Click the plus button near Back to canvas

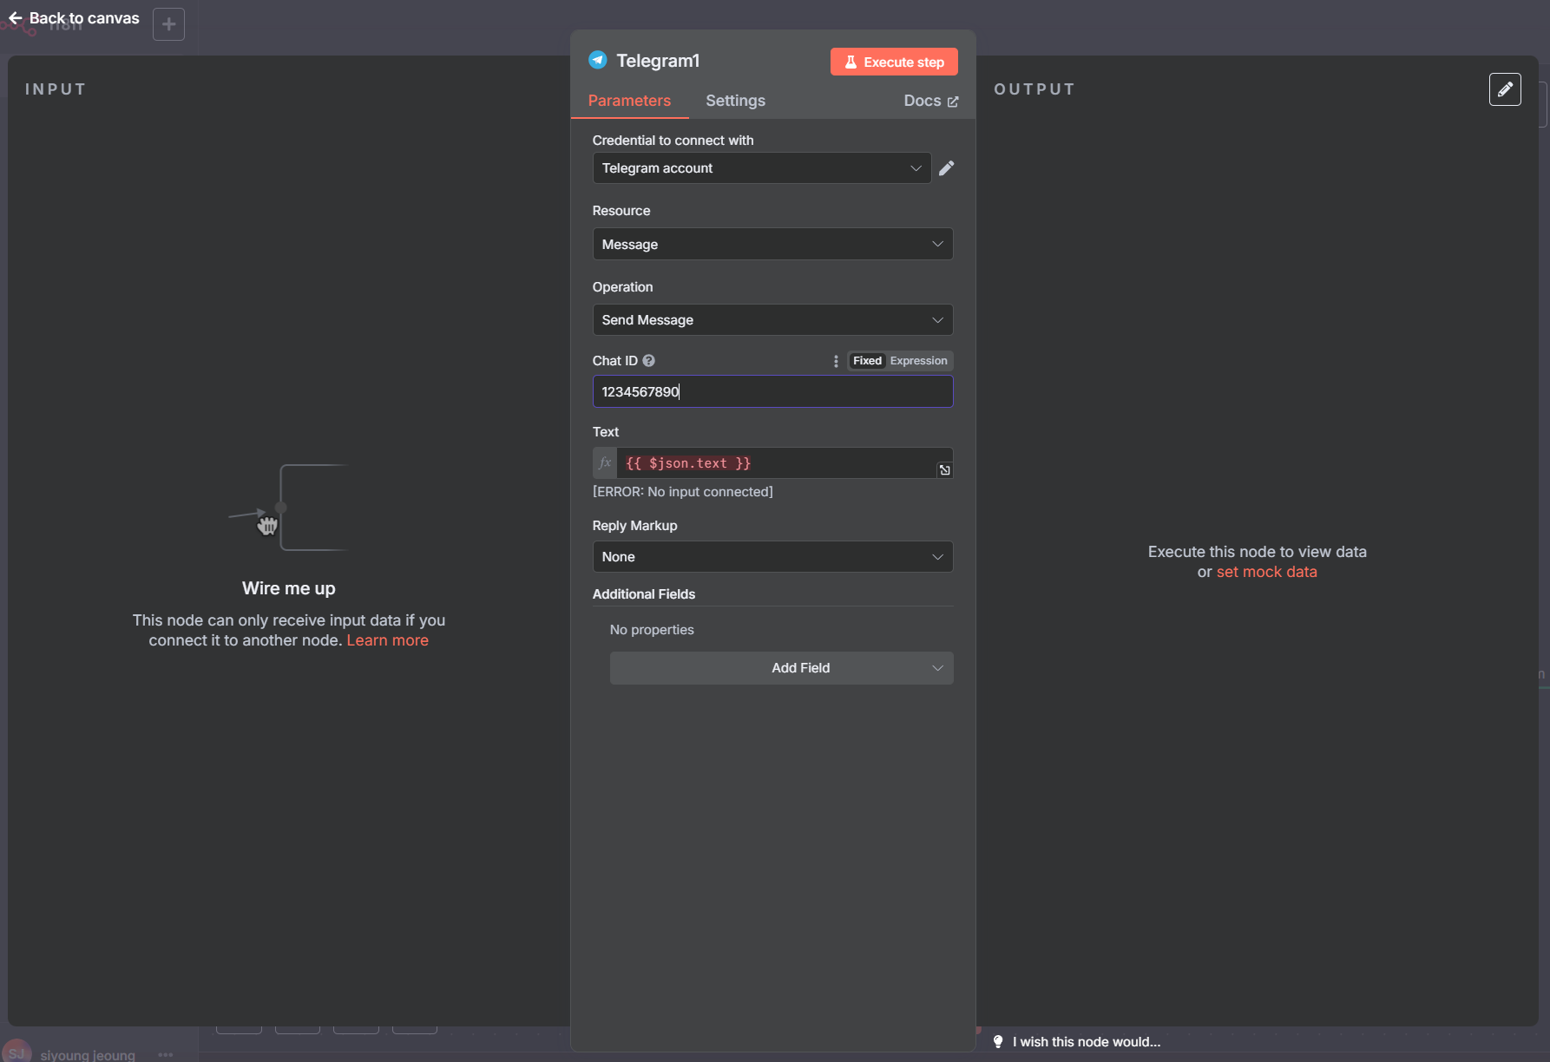coord(169,24)
